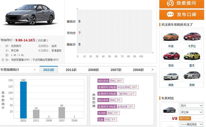Click the 干式双离合变速箱(DCT) text
206x127 pixels.
(x=46, y=60)
